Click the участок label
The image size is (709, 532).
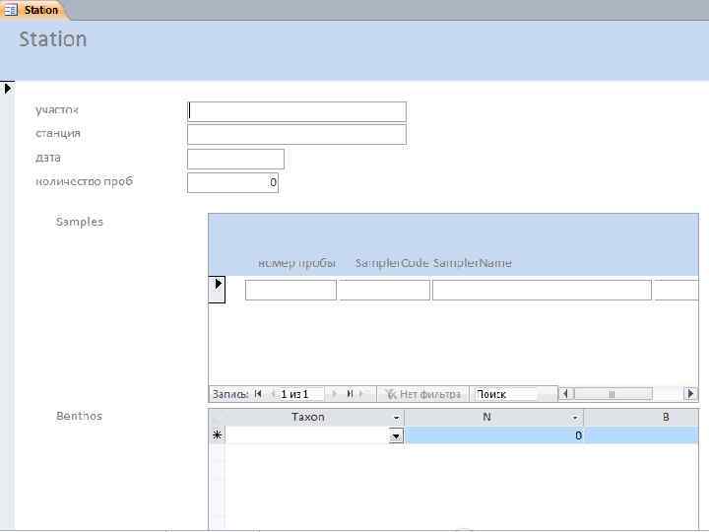coord(57,110)
